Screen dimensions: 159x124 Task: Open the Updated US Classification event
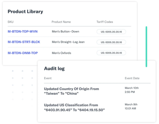[x=74, y=107]
